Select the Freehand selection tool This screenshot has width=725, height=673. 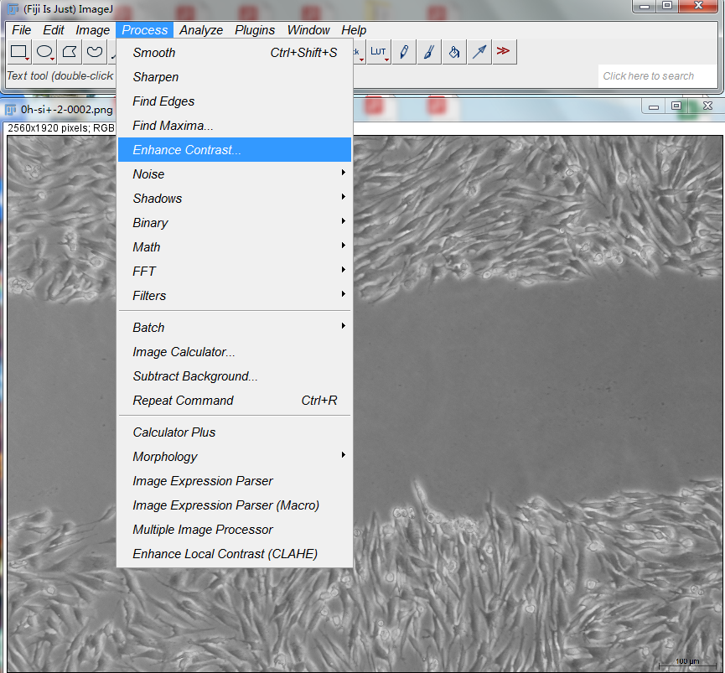(x=95, y=52)
